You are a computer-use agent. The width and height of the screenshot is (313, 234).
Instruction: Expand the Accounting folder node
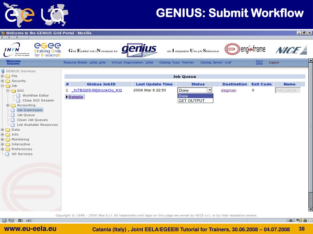tap(8, 105)
